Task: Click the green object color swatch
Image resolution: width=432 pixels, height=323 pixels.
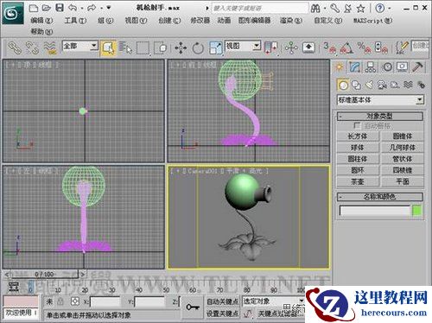Action: pyautogui.click(x=417, y=211)
